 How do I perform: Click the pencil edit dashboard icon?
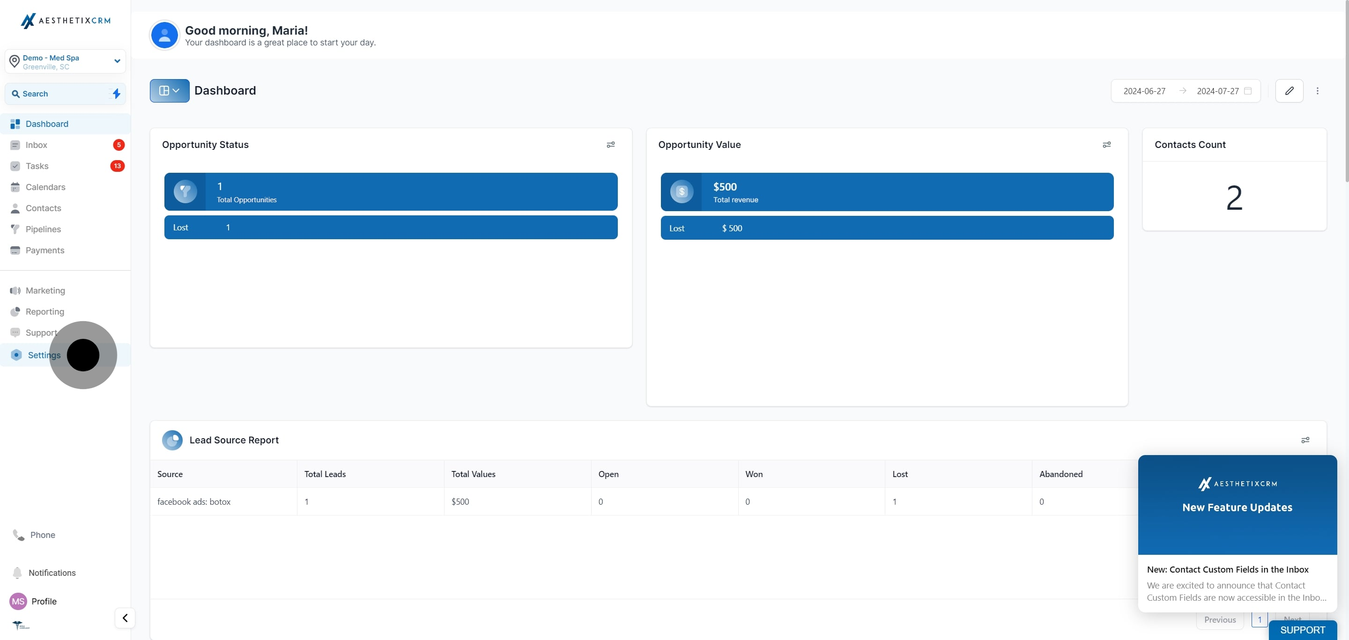coord(1289,90)
